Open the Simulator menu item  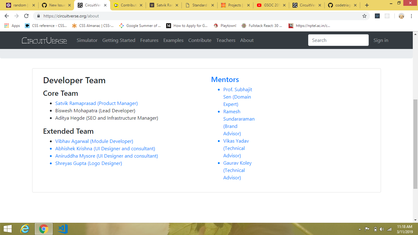coord(87,40)
